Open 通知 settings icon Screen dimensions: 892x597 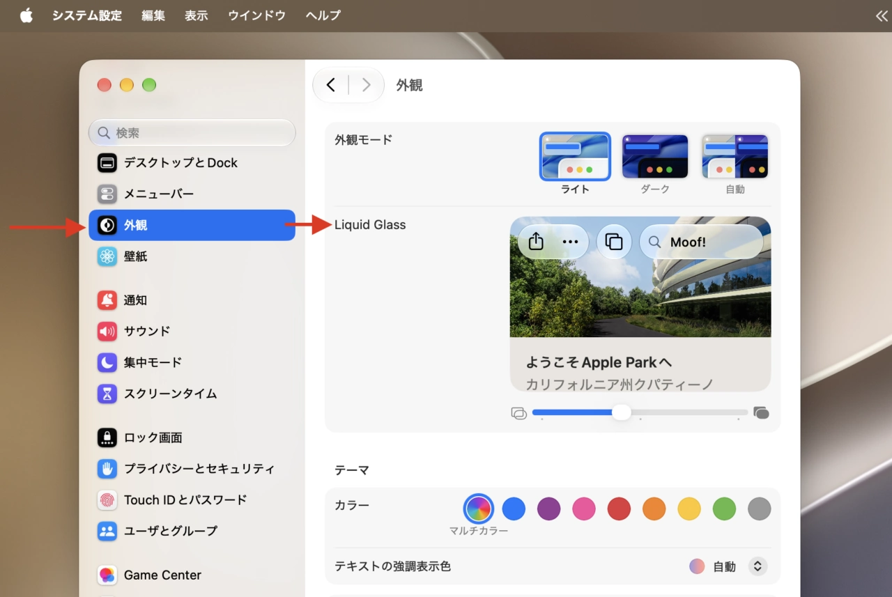click(x=107, y=300)
